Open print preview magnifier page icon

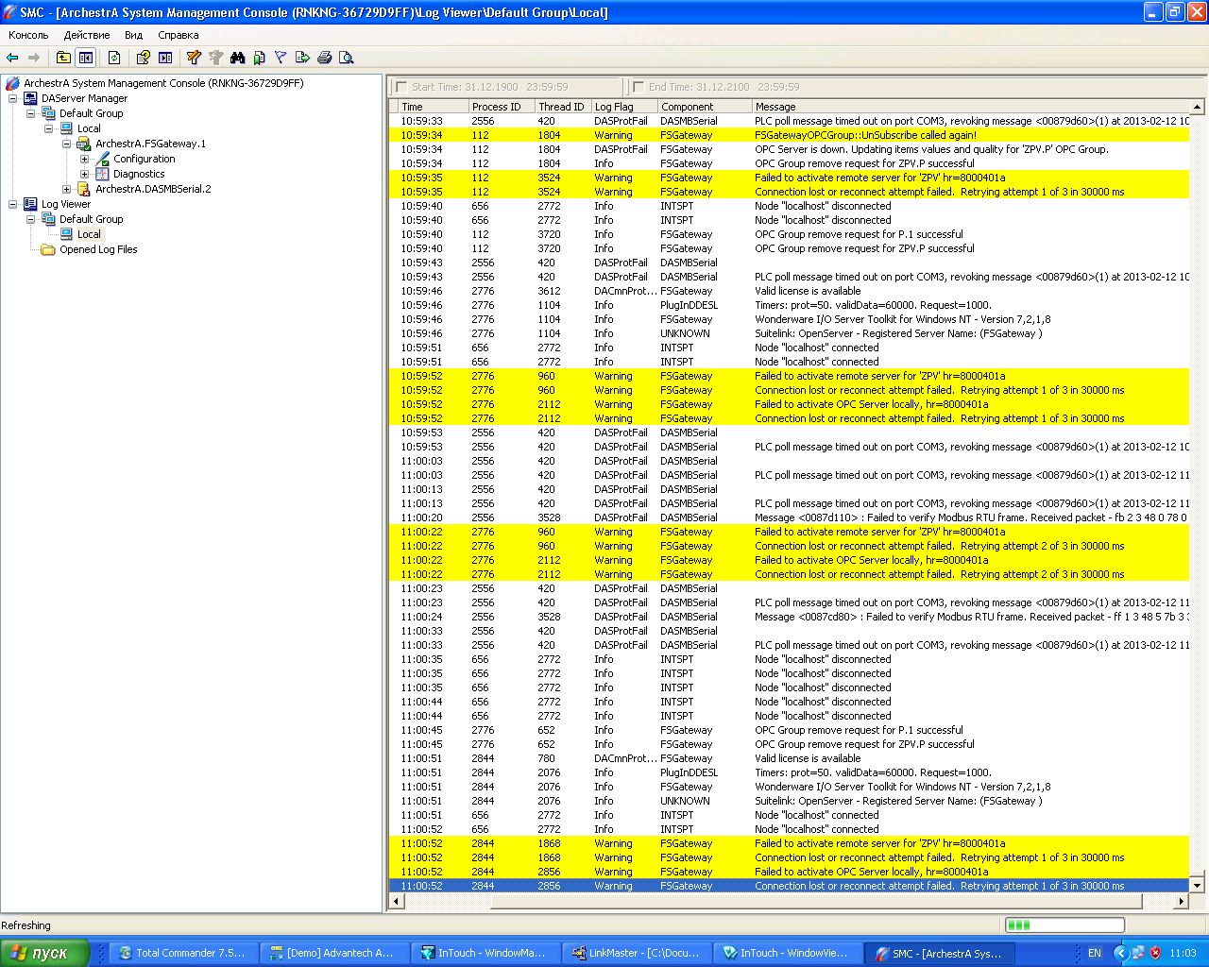(347, 58)
